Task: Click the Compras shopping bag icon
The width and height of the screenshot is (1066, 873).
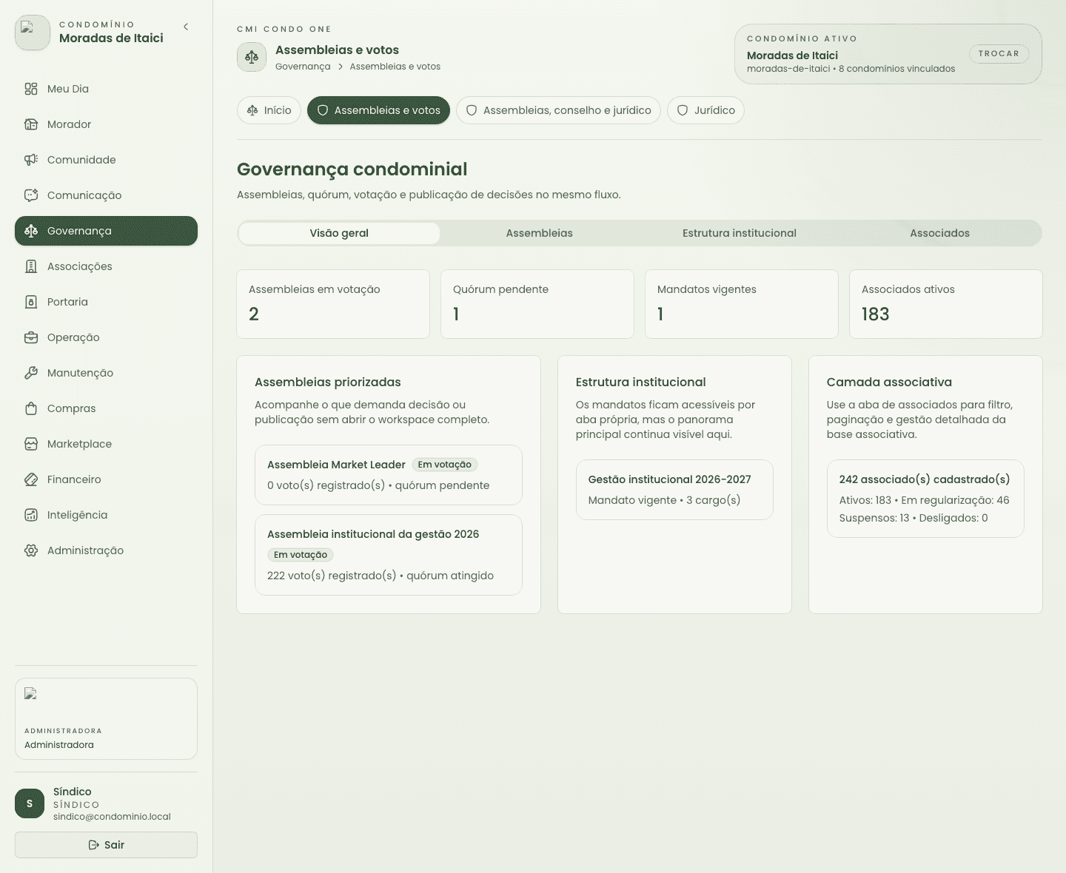Action: click(31, 408)
